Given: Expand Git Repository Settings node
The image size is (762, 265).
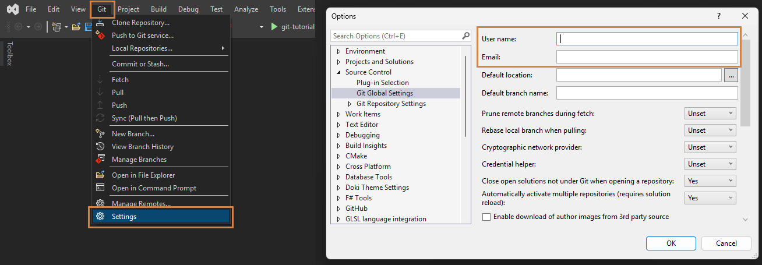Looking at the screenshot, I should click(350, 104).
